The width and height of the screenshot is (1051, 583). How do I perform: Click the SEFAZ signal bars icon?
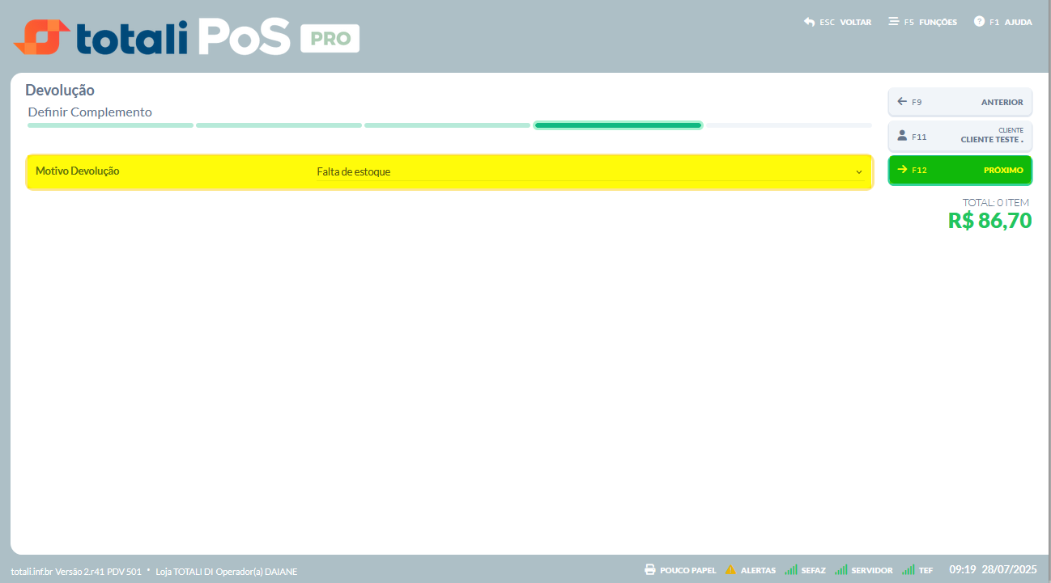coord(791,570)
